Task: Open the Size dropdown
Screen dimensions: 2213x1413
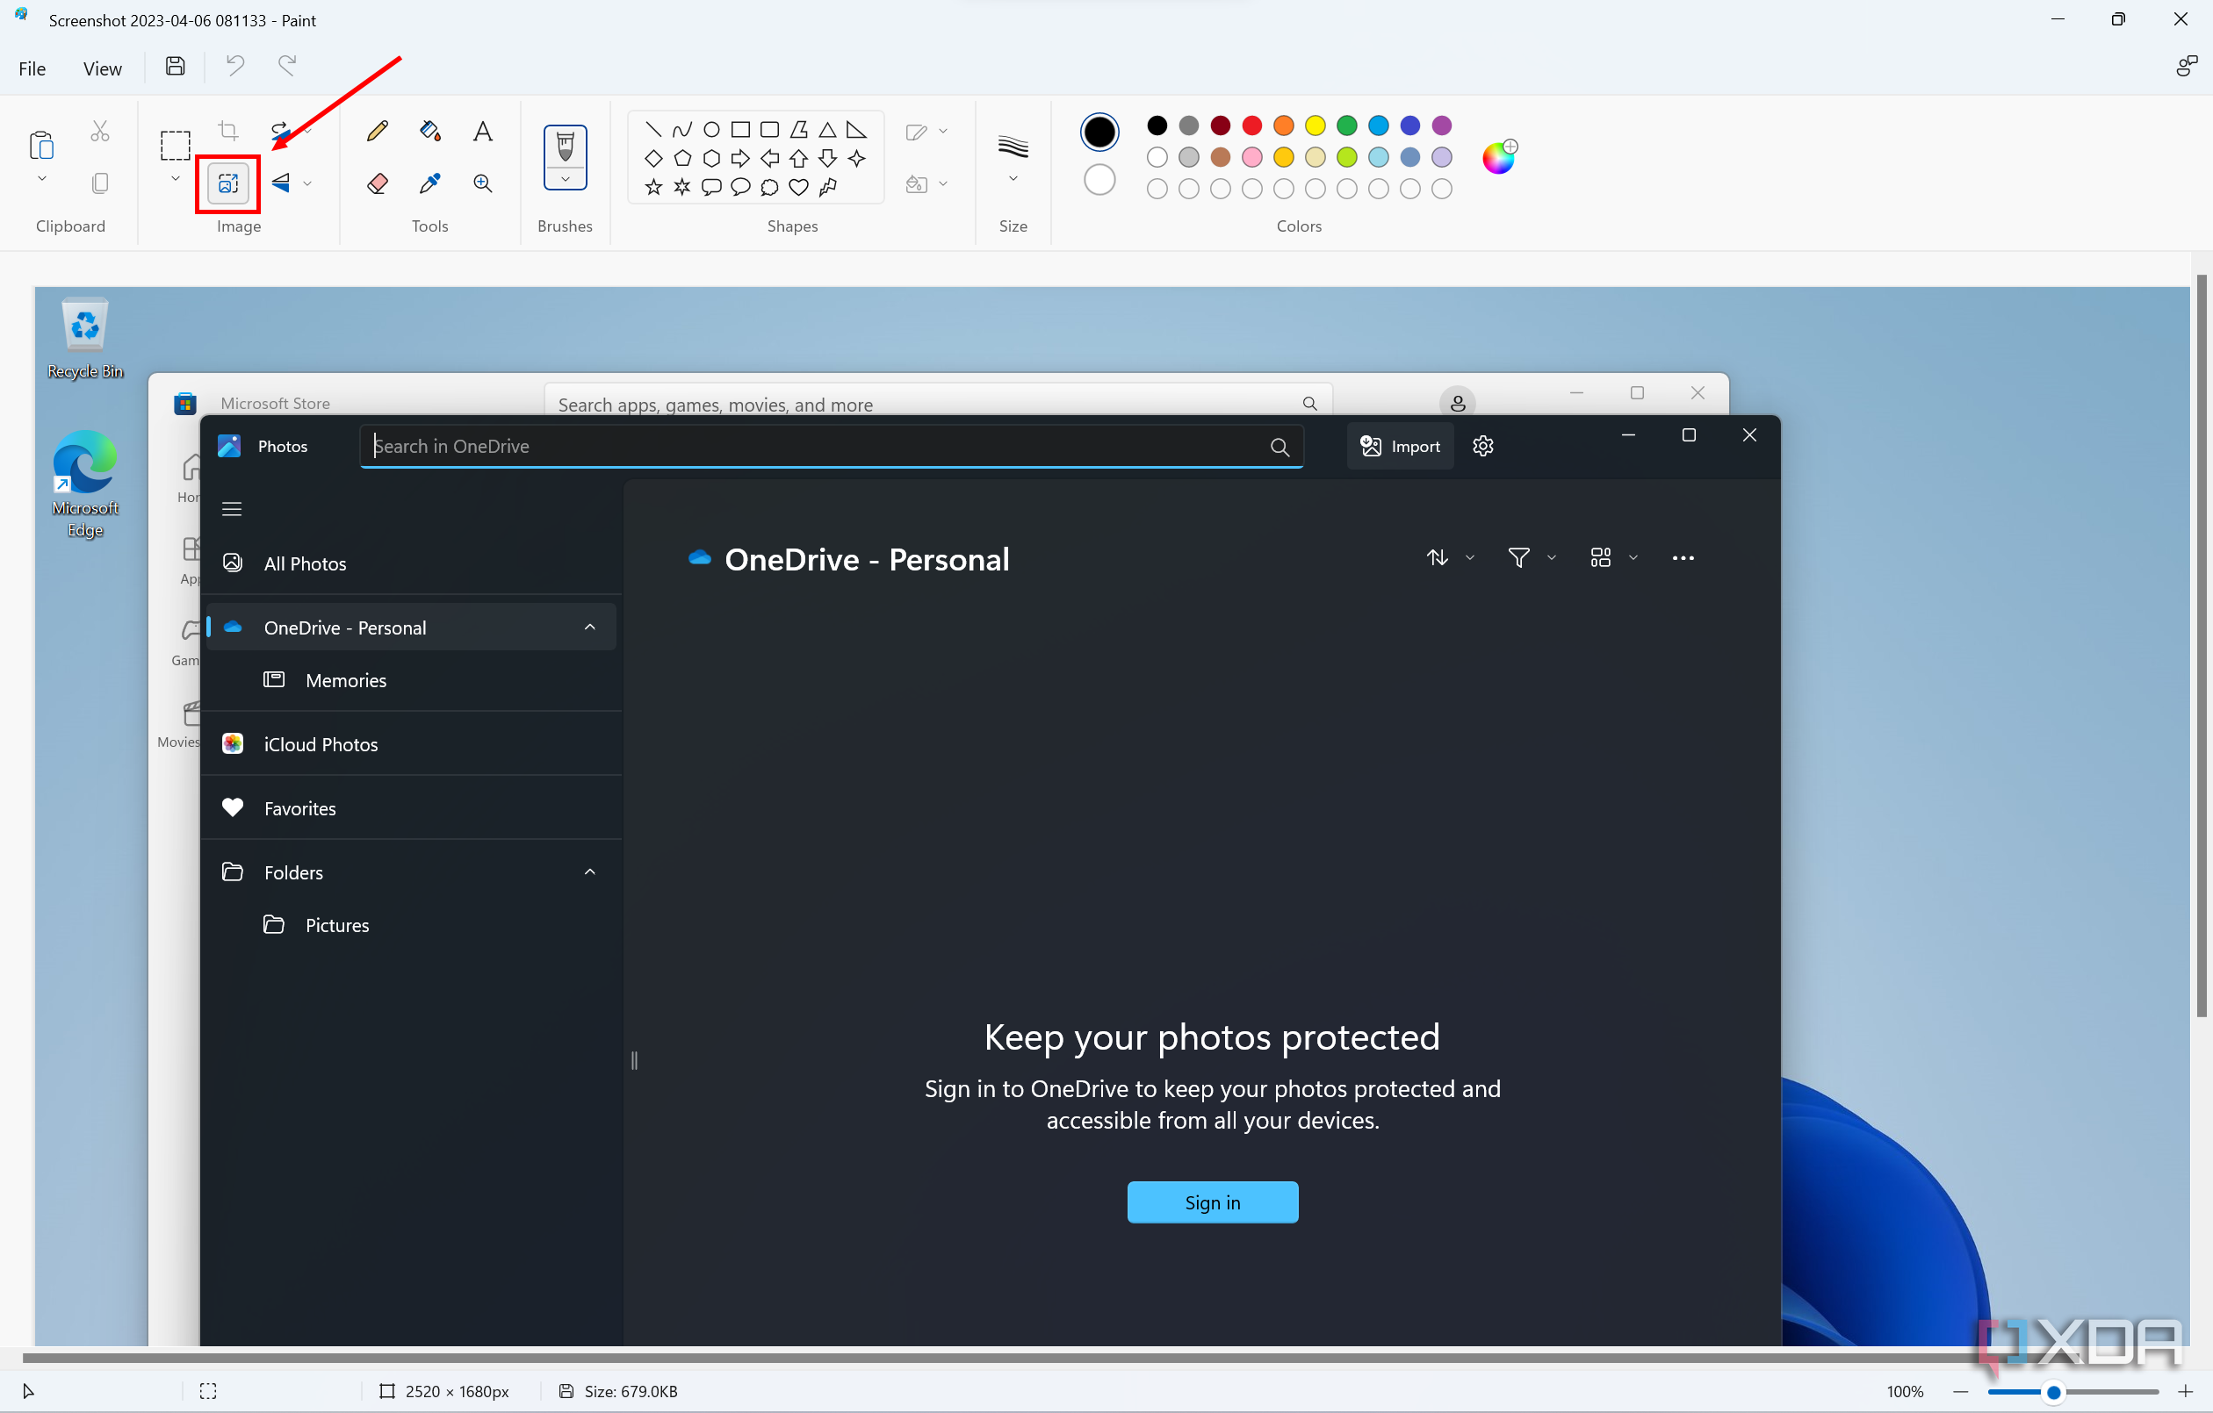Action: coord(1012,179)
